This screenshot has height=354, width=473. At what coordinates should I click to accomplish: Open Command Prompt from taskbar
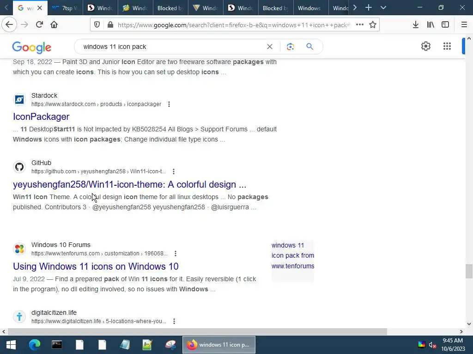pyautogui.click(x=57, y=345)
